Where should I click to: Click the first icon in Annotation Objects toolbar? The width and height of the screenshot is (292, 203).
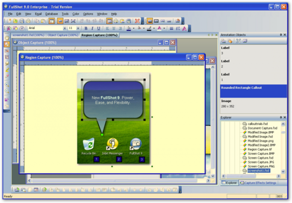(x=224, y=41)
